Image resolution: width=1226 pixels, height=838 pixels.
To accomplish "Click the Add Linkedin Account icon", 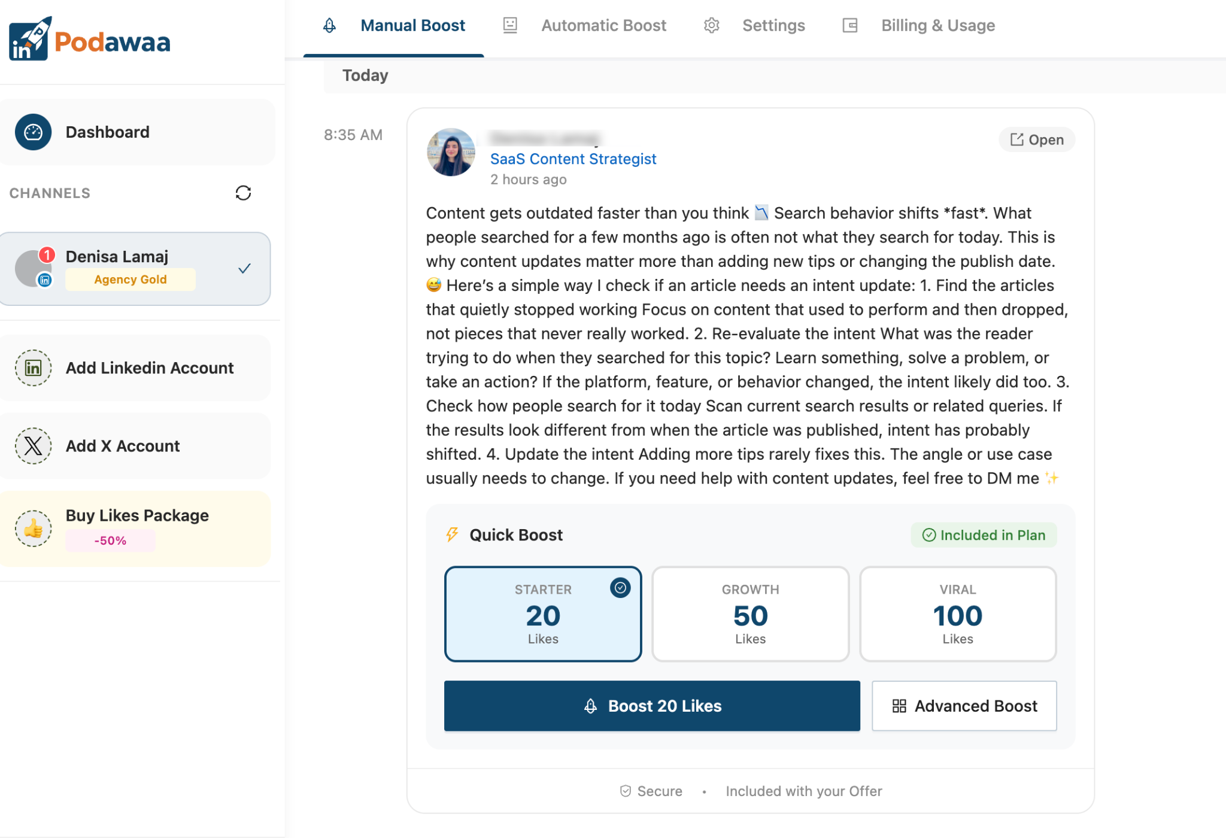I will tap(33, 368).
